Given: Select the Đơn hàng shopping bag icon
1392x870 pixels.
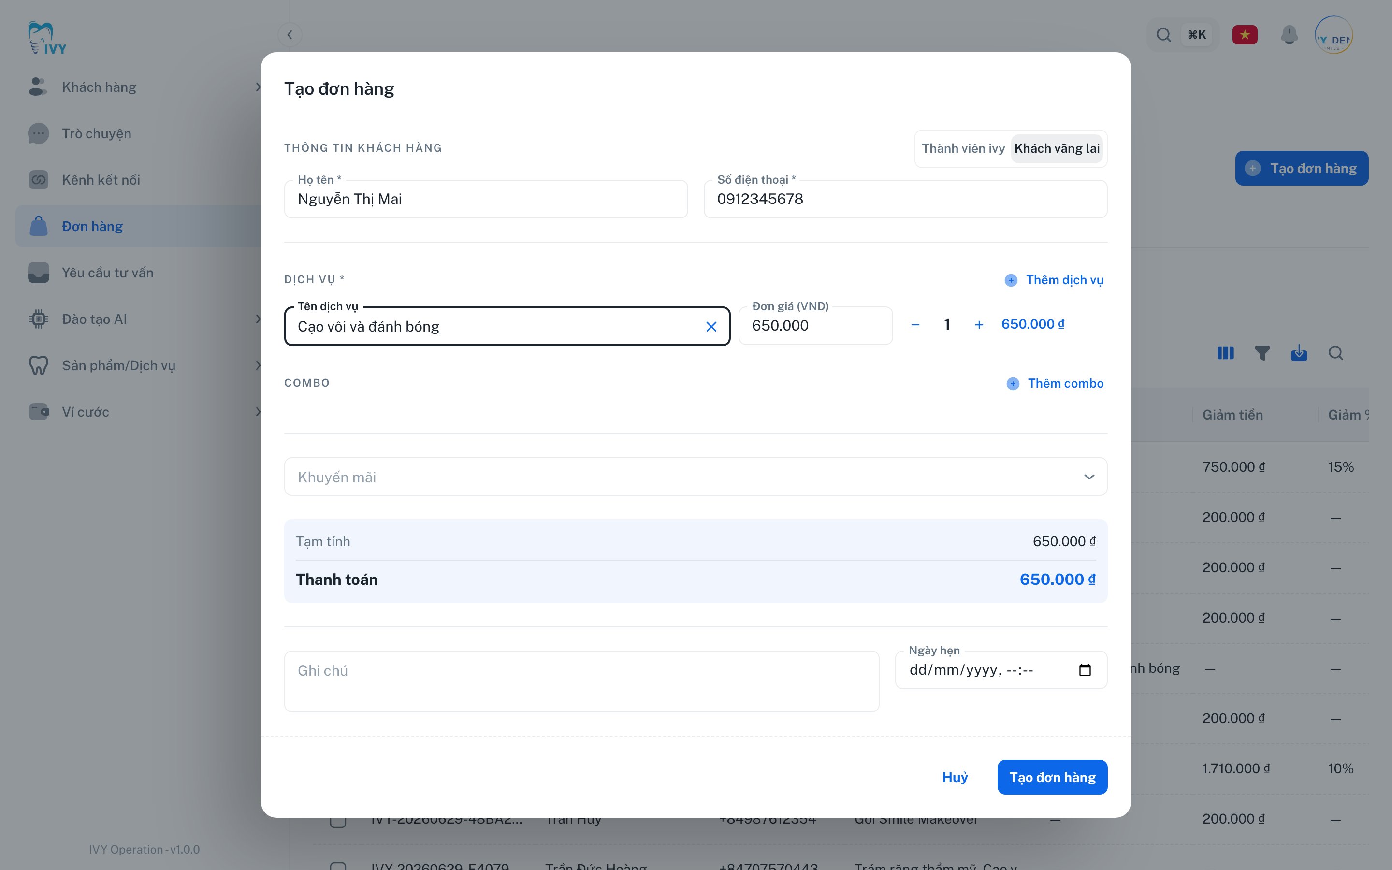Looking at the screenshot, I should point(38,226).
